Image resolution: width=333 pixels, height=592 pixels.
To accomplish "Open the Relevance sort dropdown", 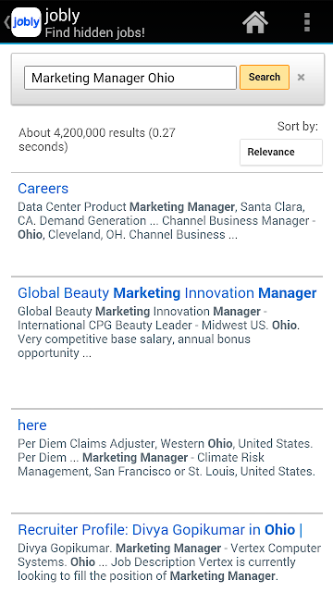I will tap(281, 152).
